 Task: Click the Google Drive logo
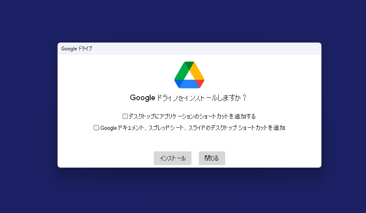click(189, 75)
